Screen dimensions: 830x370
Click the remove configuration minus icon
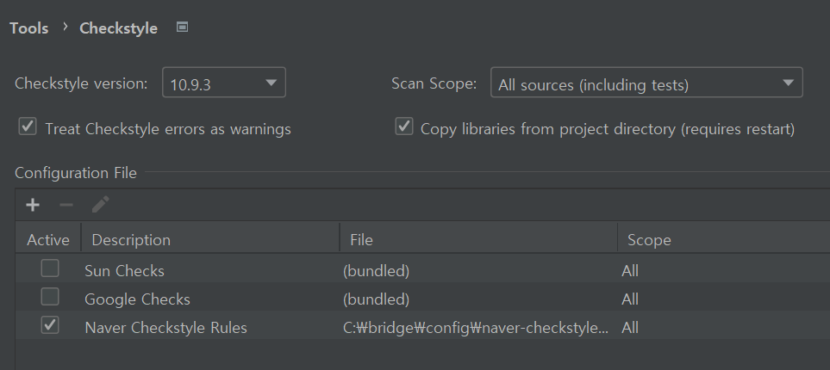(66, 205)
